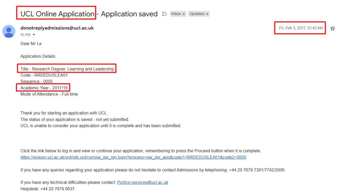Click the Helpdesk phone number line
Screen dimensions: 340x196
(x=48, y=189)
